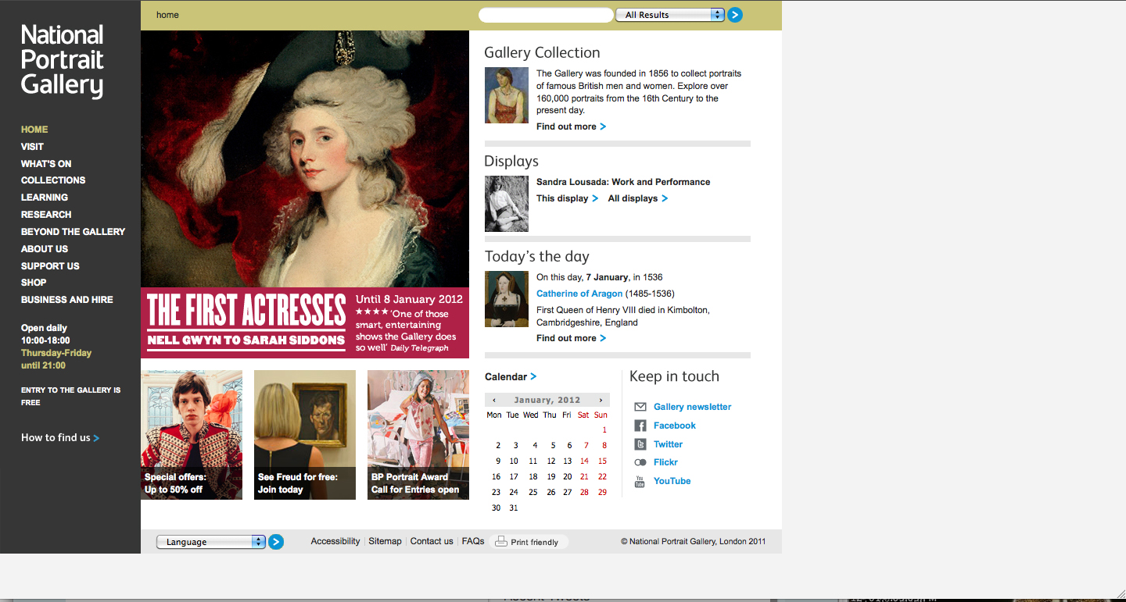The height and width of the screenshot is (602, 1126).
Task: Click the Language go arrow button
Action: tap(276, 542)
